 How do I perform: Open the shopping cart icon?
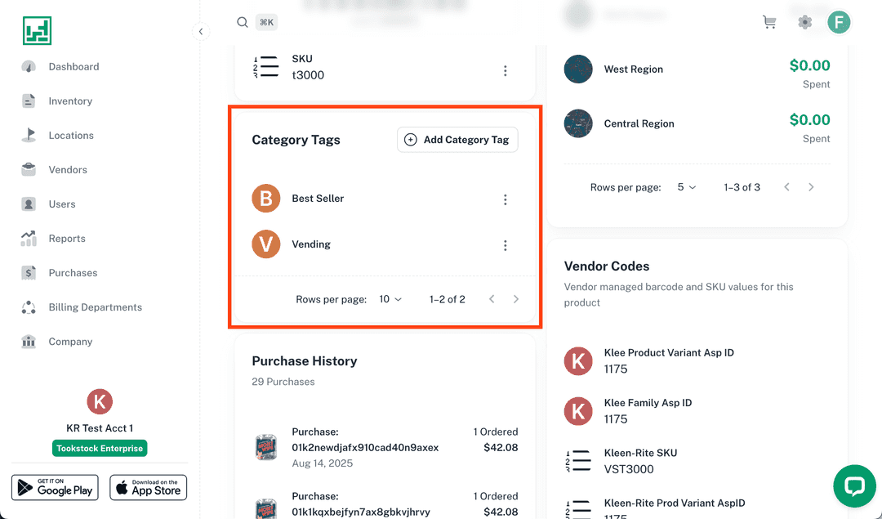coord(768,22)
